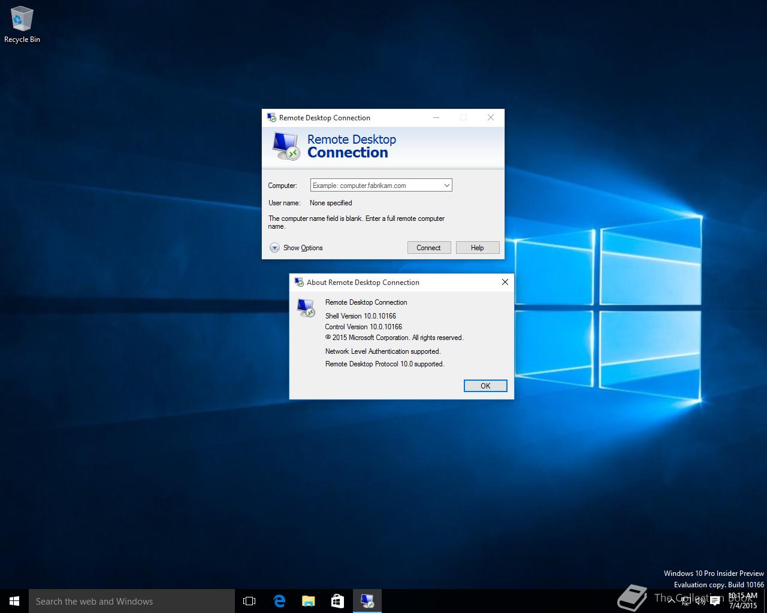This screenshot has height=613, width=767.
Task: Click 'Remote Desktop Protocol 10.0 supported.' text
Action: coord(385,364)
